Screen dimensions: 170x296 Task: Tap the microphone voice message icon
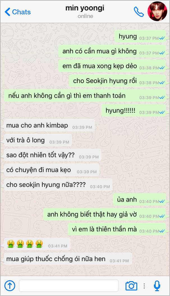pyautogui.click(x=157, y=286)
